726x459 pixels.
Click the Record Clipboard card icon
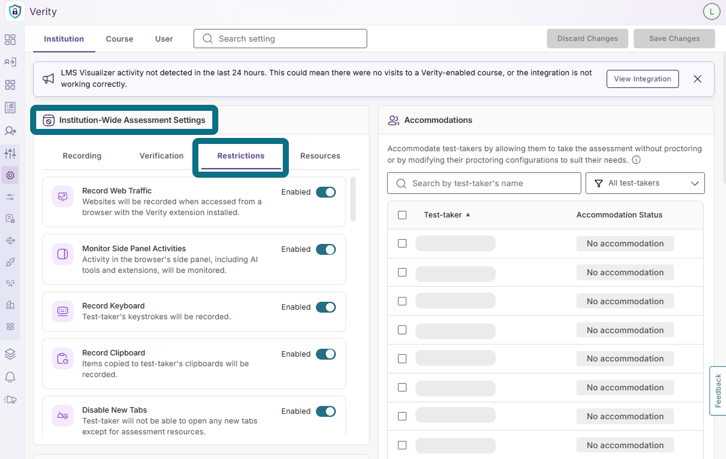point(63,358)
